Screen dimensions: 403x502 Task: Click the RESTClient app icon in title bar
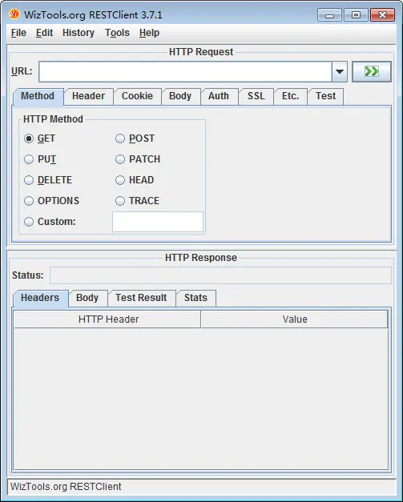pyautogui.click(x=14, y=14)
